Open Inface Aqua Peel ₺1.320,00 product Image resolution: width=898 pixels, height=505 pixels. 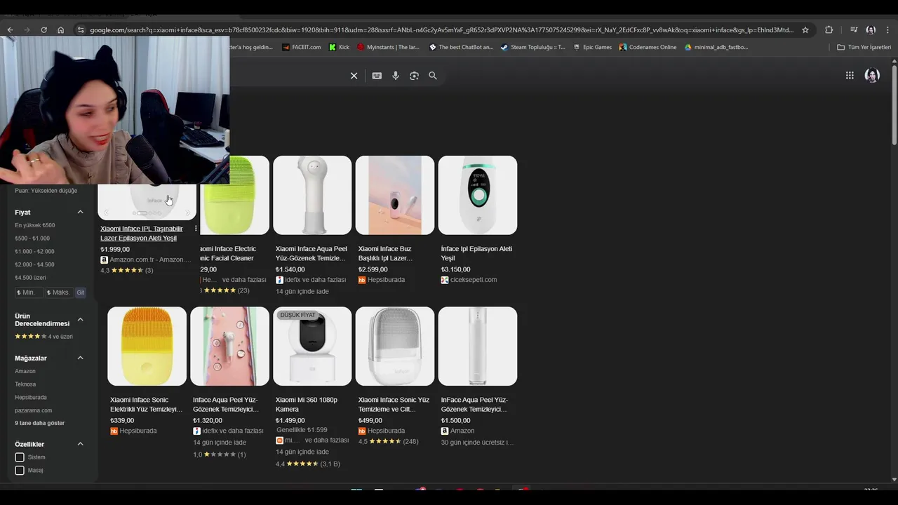pyautogui.click(x=229, y=346)
